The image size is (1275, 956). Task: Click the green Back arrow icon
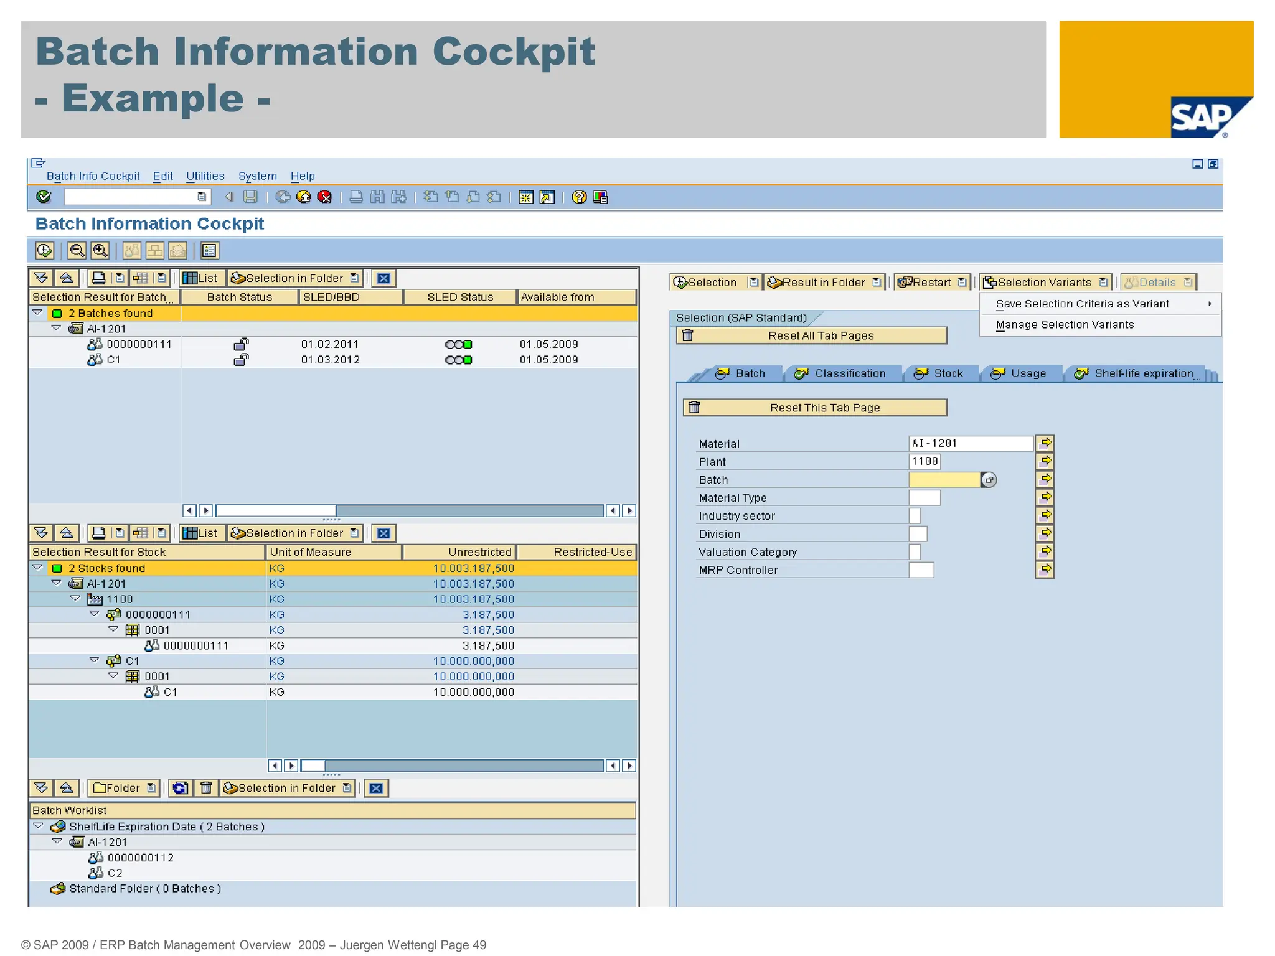click(x=283, y=197)
